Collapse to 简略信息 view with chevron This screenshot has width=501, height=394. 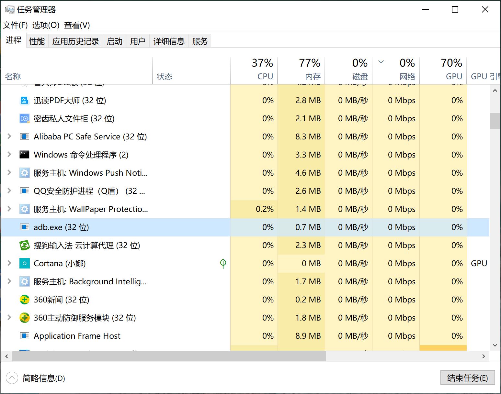(12, 378)
